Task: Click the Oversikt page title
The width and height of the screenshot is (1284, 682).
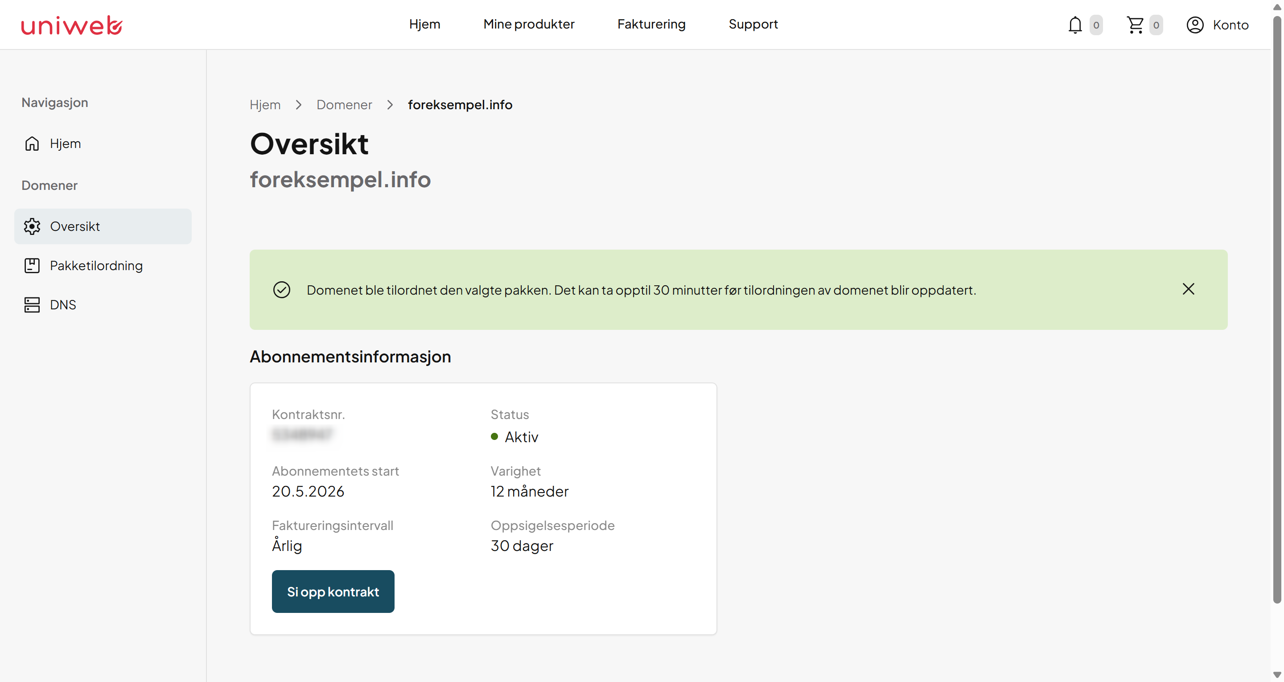Action: (x=309, y=144)
